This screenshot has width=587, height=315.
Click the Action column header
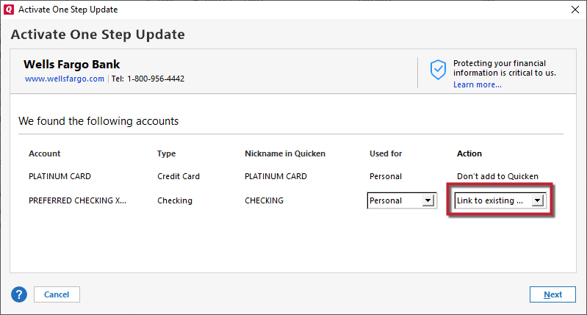(469, 153)
